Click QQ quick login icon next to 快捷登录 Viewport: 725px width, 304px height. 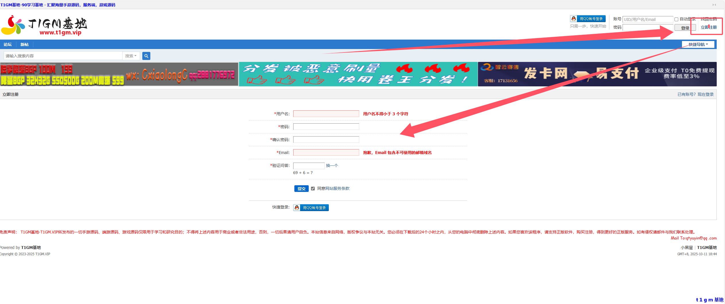point(297,207)
